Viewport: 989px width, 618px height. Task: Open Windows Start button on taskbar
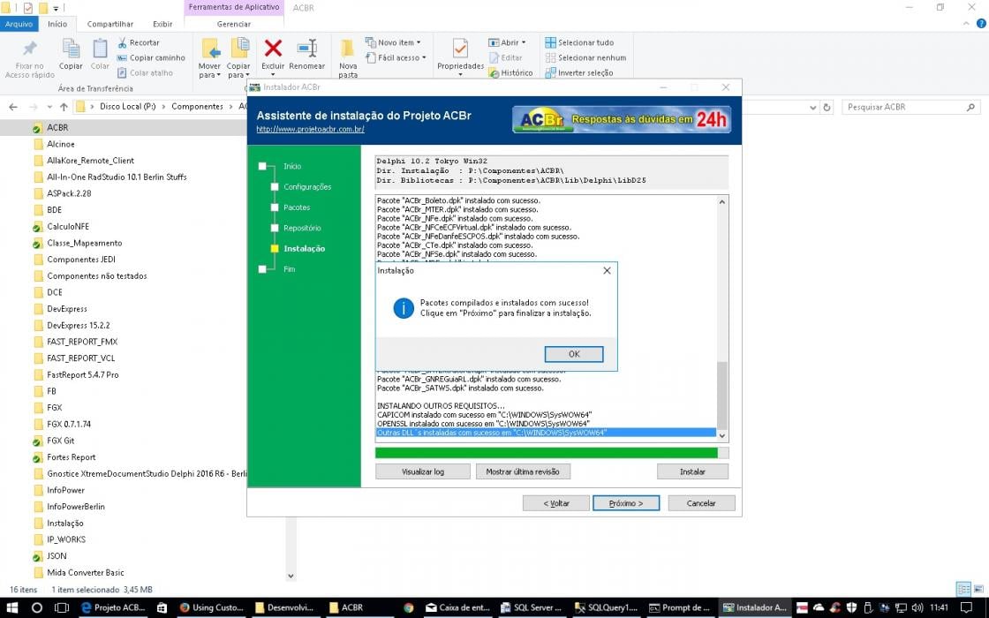pos(12,608)
